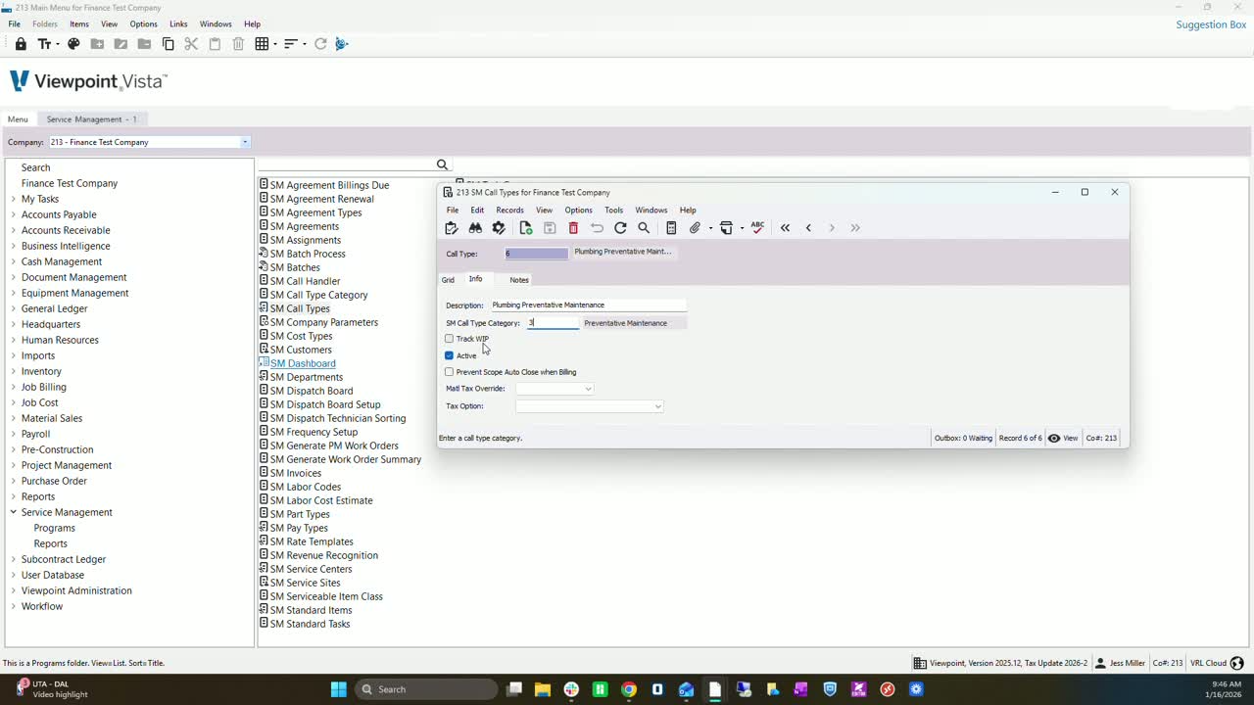Open SM Invoices program
The image size is (1254, 705).
coord(296,473)
